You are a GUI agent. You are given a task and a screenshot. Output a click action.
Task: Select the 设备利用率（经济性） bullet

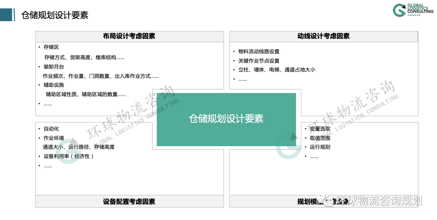[68, 157]
